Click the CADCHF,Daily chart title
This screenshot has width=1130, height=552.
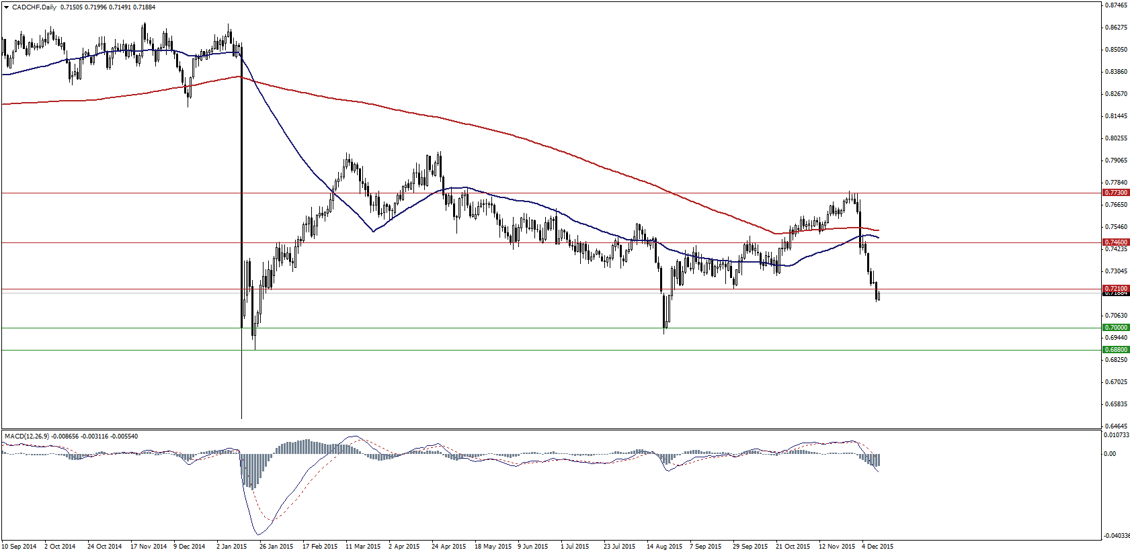tap(34, 7)
